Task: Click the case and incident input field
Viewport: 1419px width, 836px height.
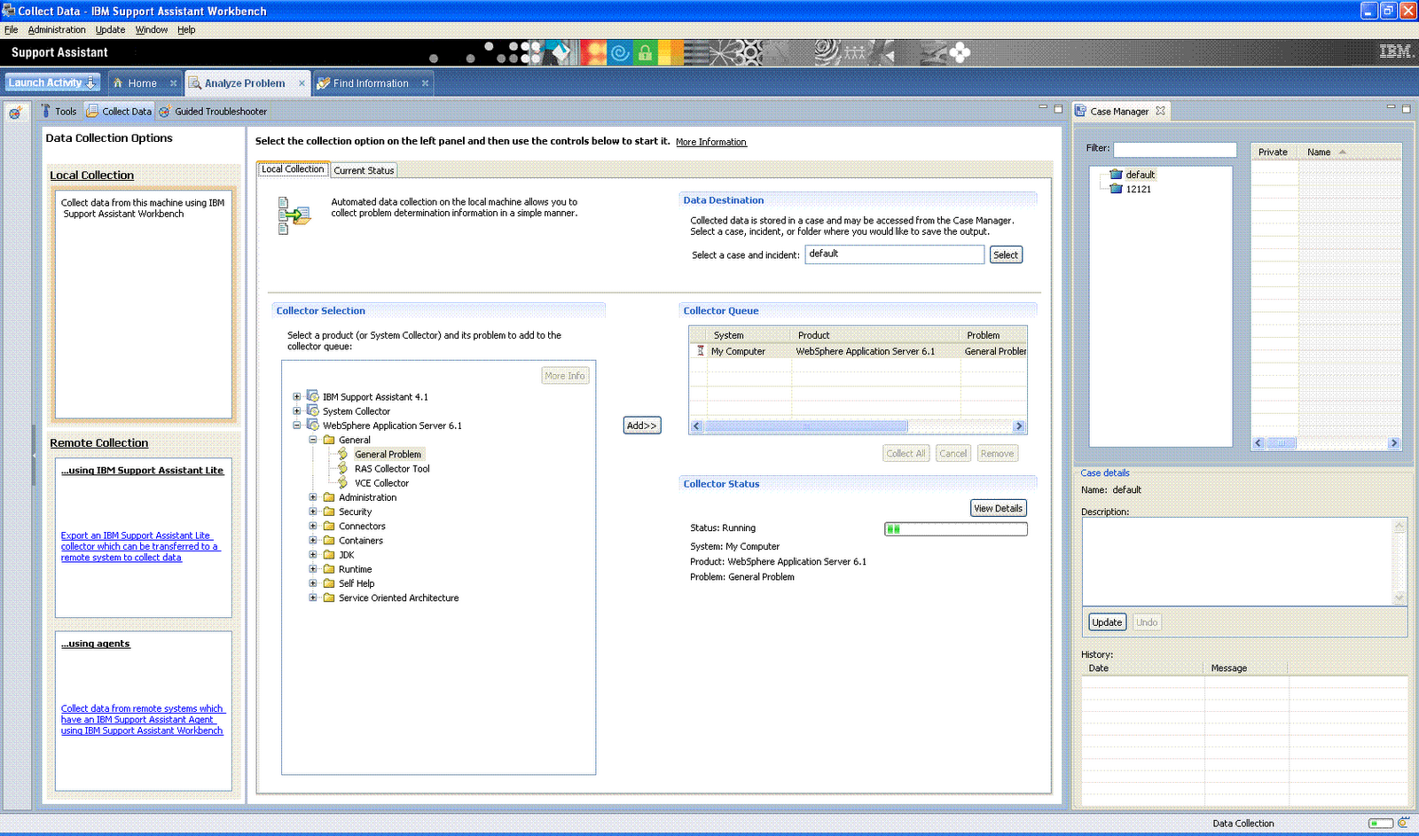Action: pos(894,254)
